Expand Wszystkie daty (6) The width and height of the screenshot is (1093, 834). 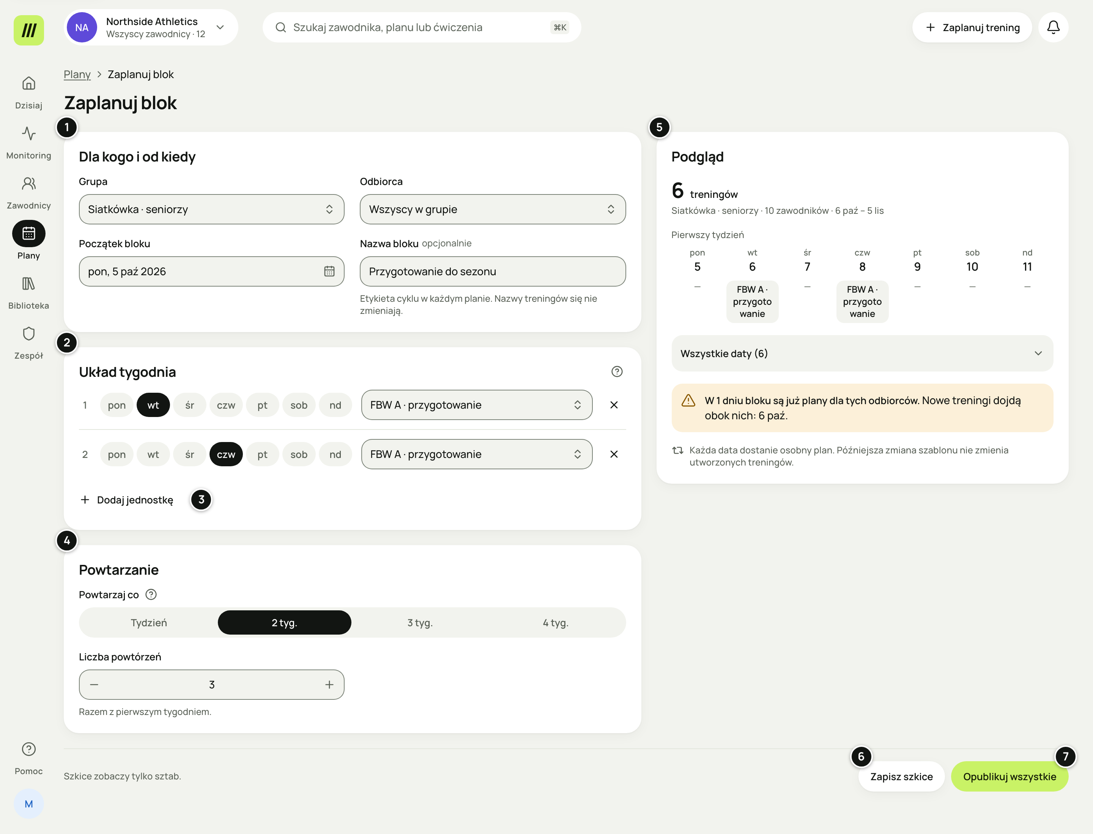(x=862, y=353)
